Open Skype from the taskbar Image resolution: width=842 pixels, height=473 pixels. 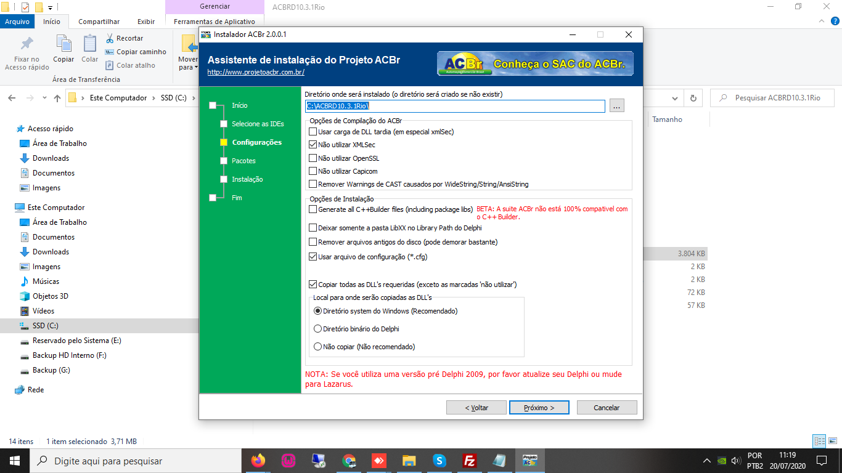pyautogui.click(x=439, y=461)
